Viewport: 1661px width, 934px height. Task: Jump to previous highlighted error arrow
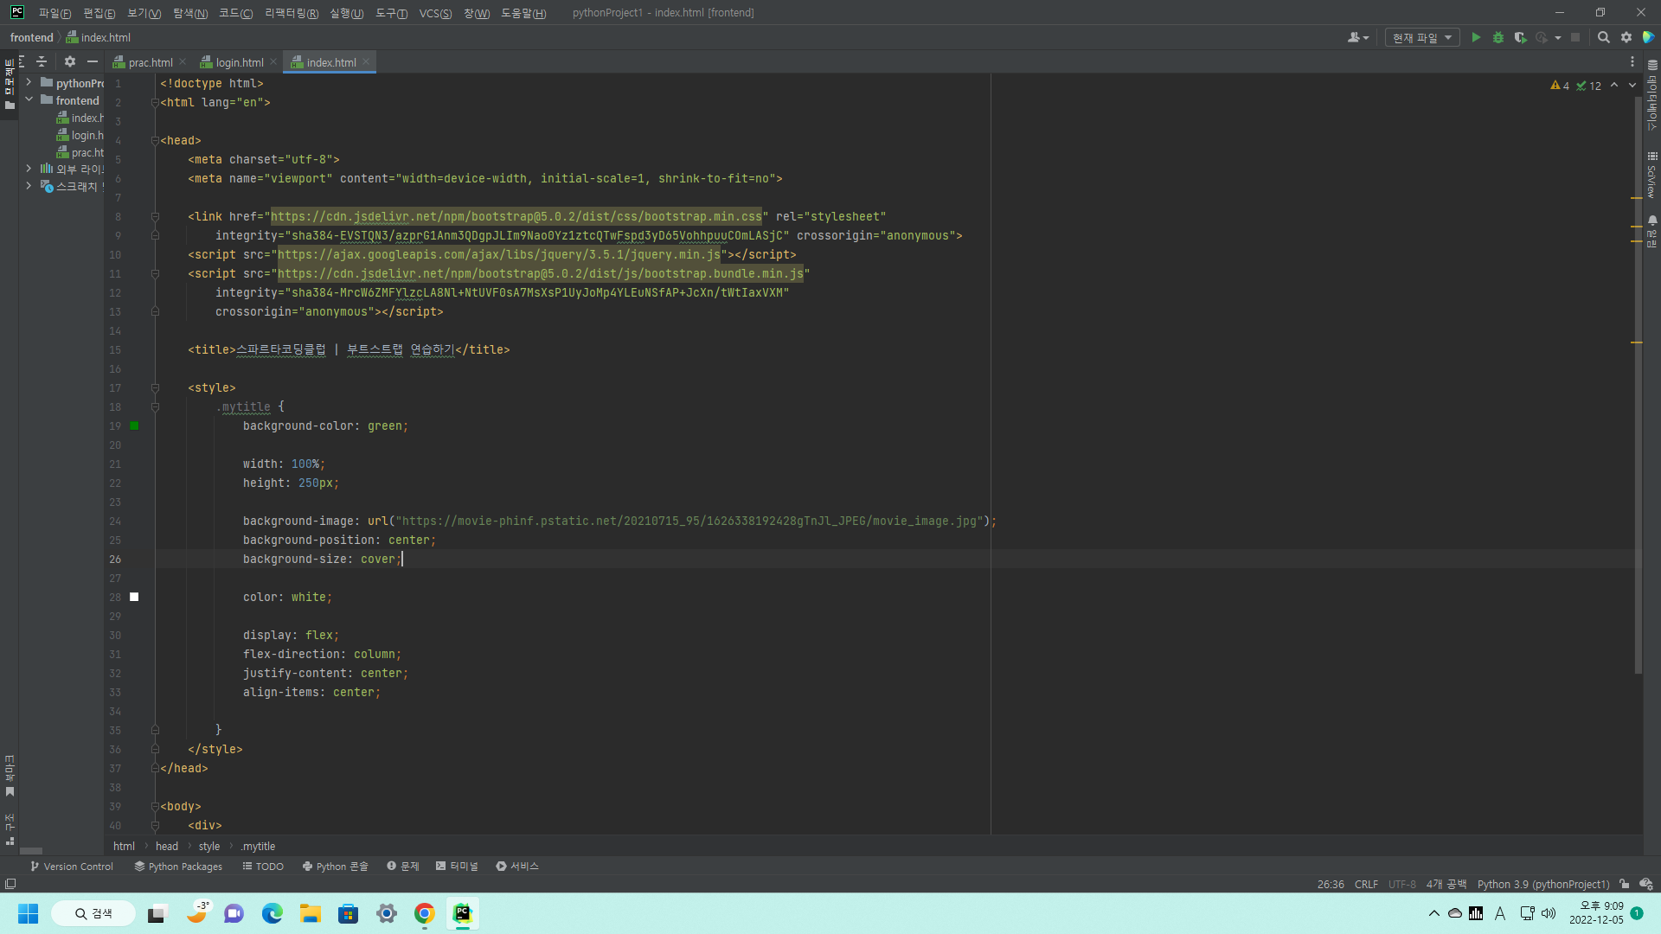click(1614, 86)
